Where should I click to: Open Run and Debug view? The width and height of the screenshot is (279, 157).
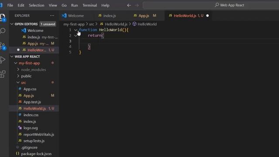3,60
